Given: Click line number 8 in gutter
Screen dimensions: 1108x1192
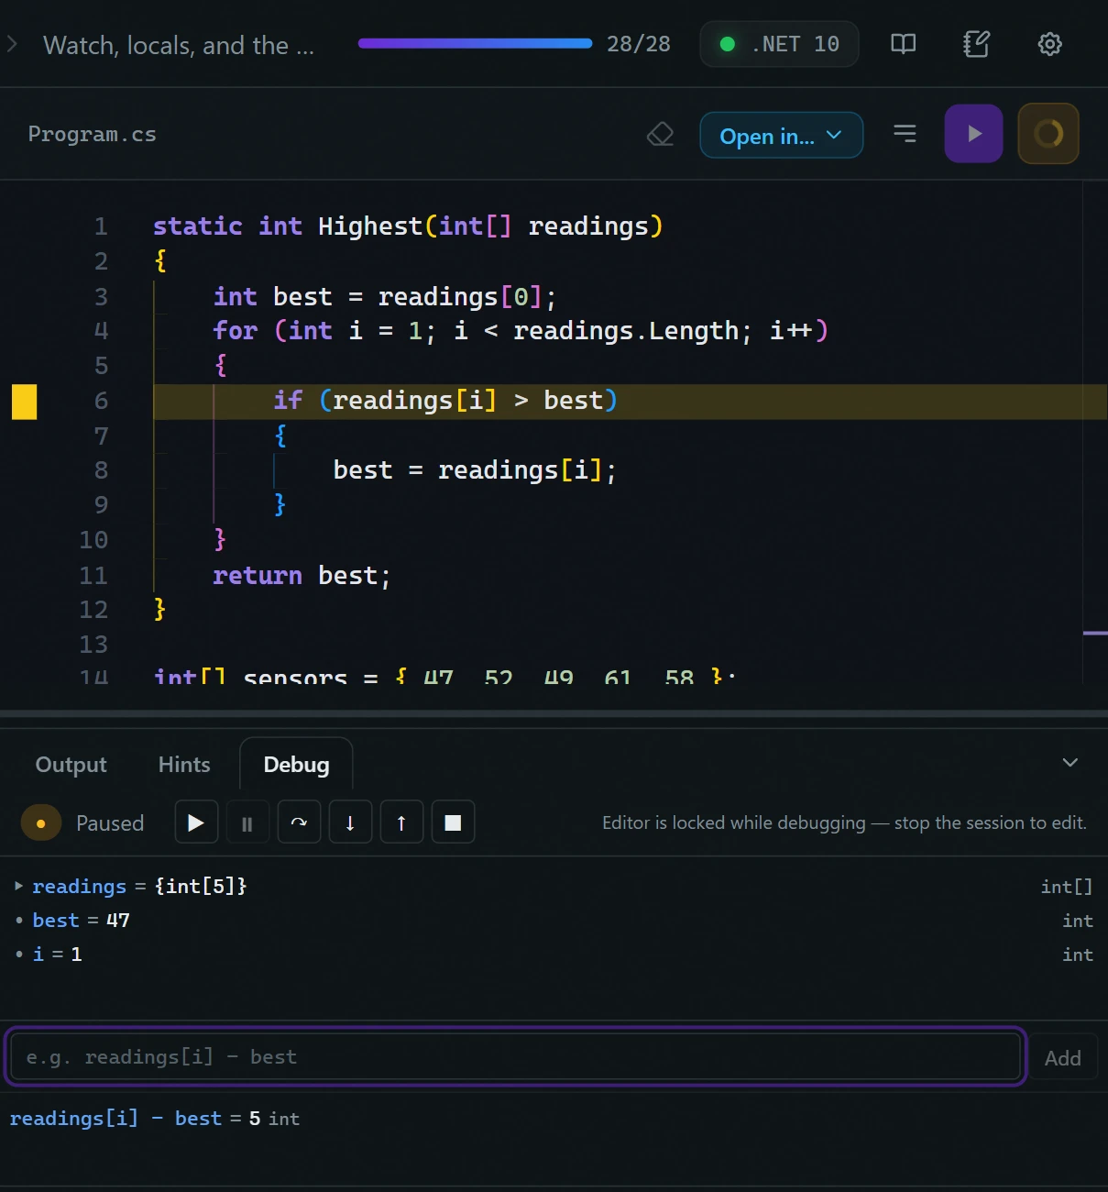Looking at the screenshot, I should pyautogui.click(x=101, y=470).
